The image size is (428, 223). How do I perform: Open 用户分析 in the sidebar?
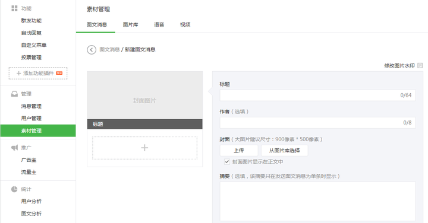point(32,202)
